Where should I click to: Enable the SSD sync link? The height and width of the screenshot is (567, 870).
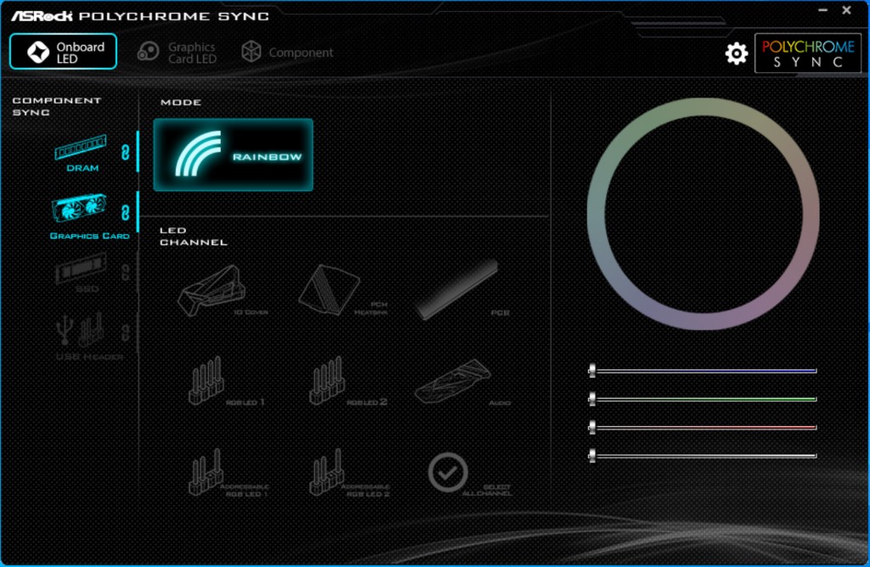point(125,272)
